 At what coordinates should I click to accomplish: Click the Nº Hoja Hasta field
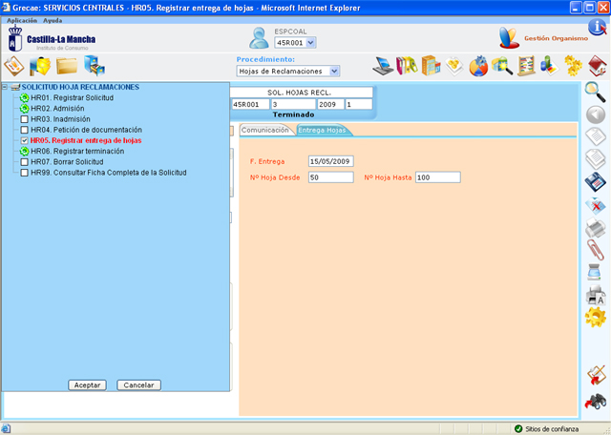438,177
